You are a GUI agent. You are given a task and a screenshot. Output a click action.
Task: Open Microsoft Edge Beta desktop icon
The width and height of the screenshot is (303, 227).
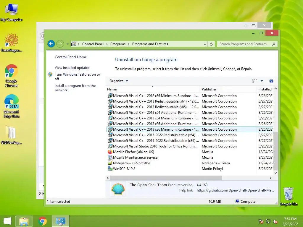(12, 106)
